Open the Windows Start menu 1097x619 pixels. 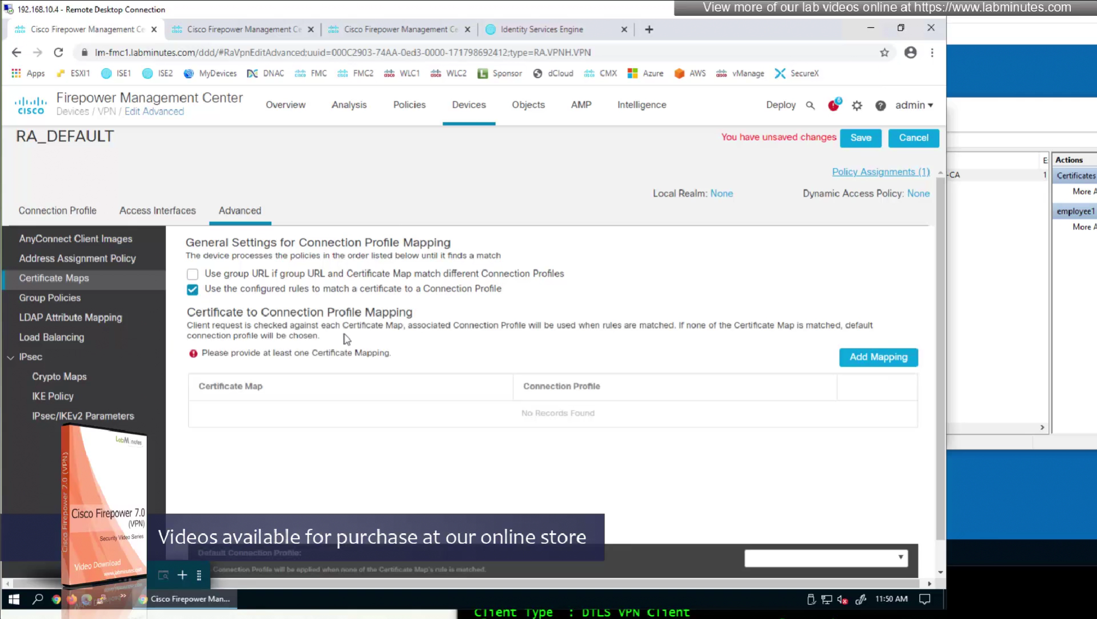tap(14, 599)
